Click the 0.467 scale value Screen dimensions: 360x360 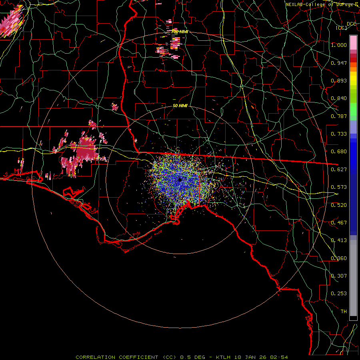pyautogui.click(x=339, y=223)
